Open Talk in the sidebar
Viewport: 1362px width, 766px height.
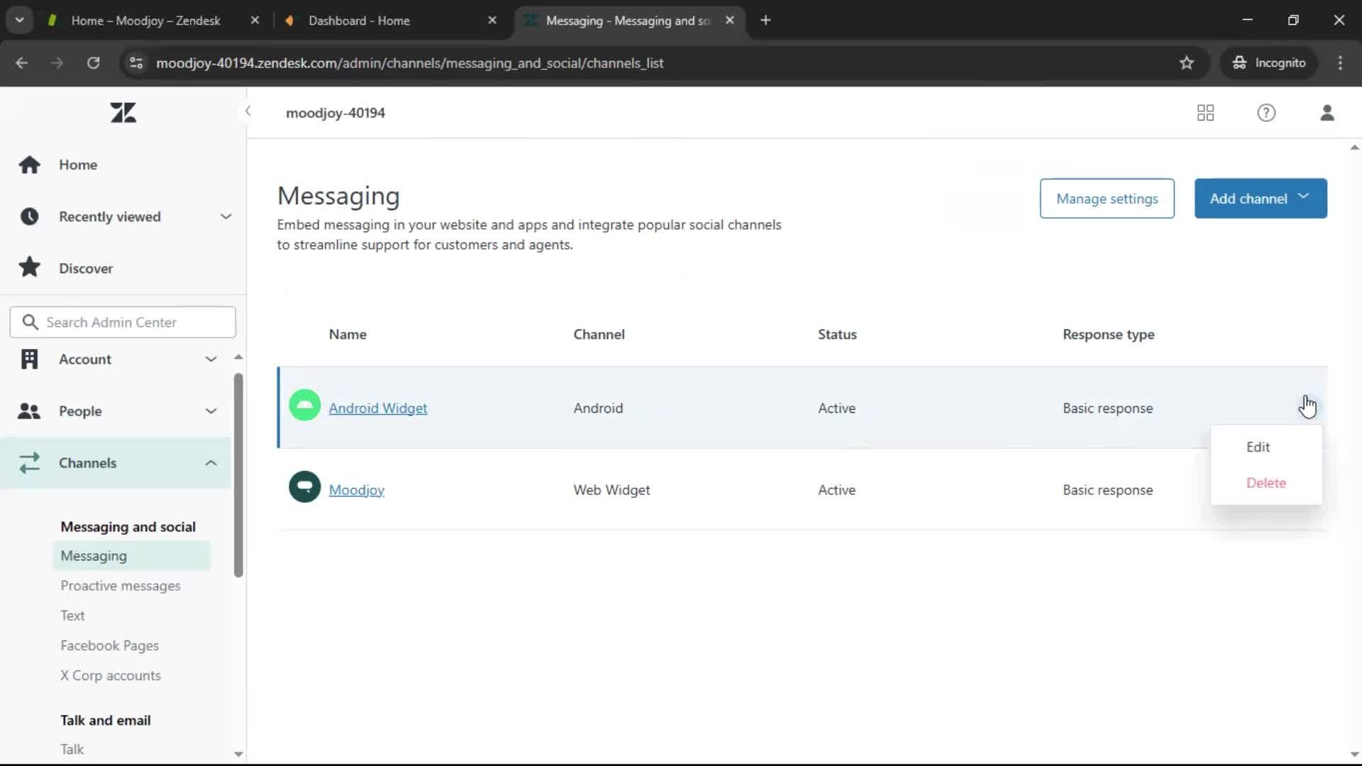pos(72,750)
